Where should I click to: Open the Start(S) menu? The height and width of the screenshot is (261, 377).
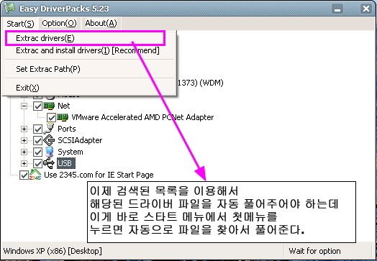click(20, 24)
